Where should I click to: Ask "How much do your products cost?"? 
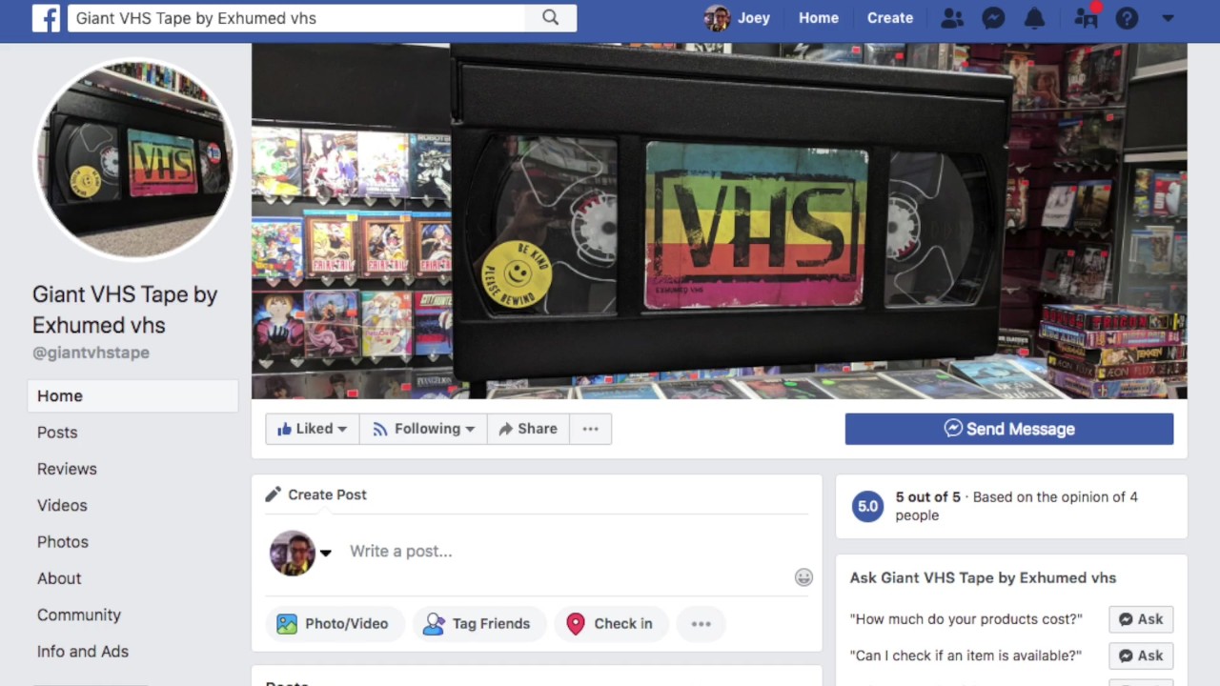coord(1141,619)
